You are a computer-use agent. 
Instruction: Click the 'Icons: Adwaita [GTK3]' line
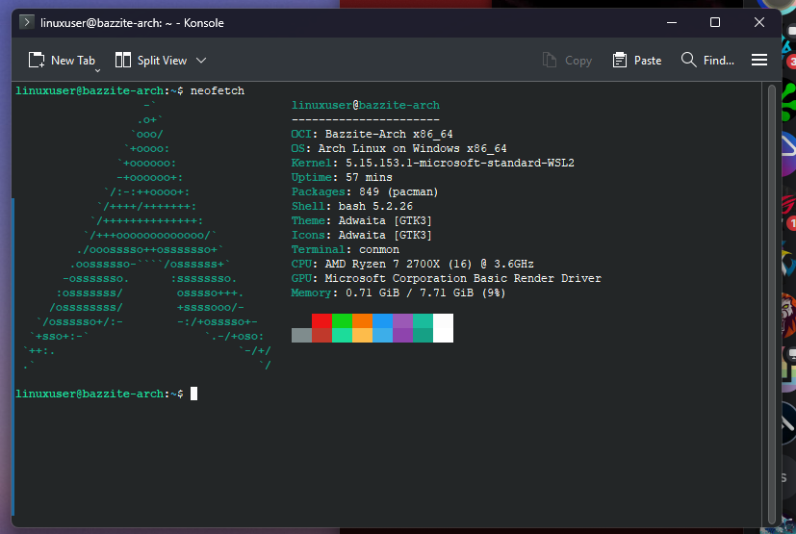pyautogui.click(x=362, y=235)
